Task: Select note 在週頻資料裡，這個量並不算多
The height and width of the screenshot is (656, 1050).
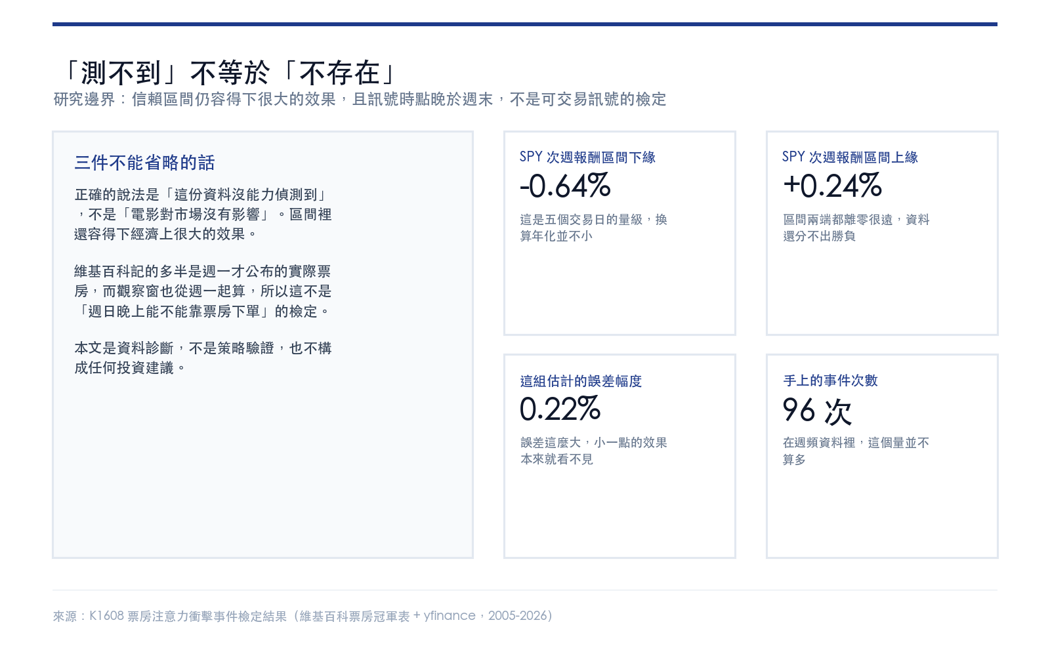Action: [856, 451]
